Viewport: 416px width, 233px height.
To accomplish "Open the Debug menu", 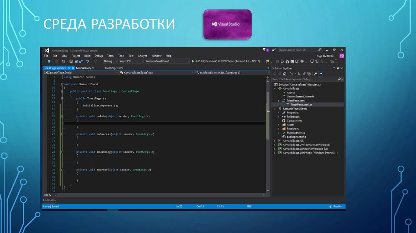I will coord(99,56).
